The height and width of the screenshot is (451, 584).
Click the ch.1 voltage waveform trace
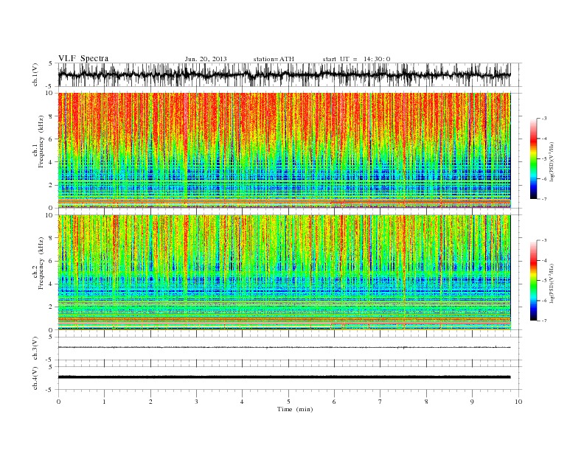[x=284, y=74]
